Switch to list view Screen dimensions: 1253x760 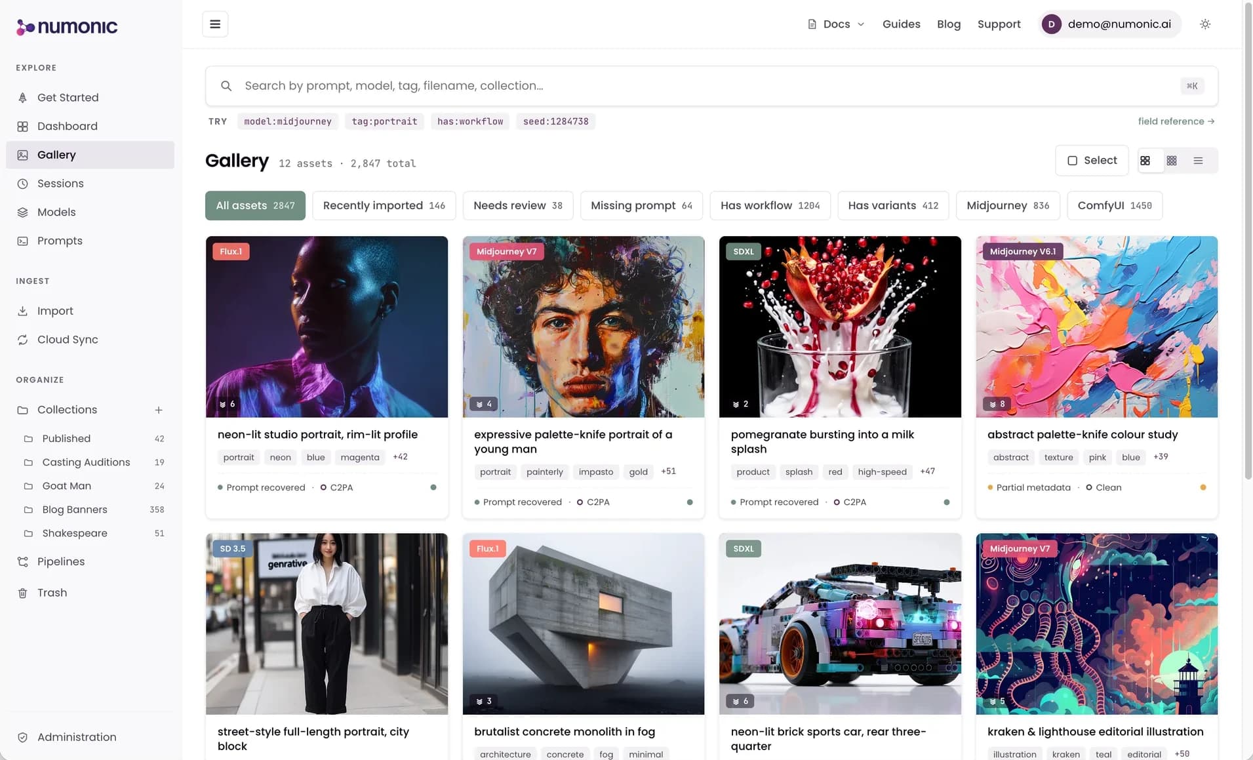pos(1199,161)
